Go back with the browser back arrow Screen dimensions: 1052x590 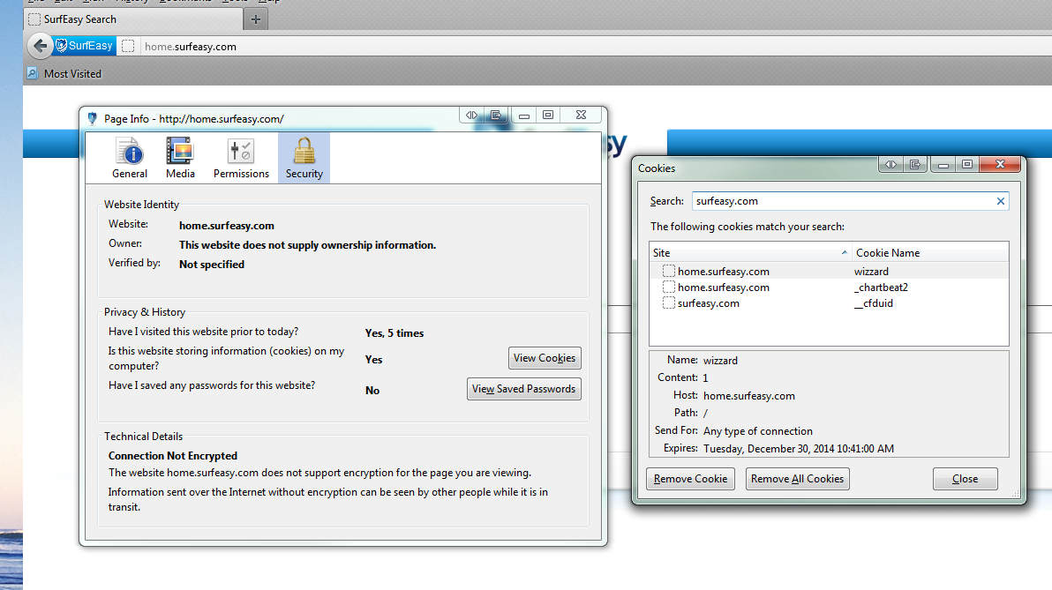[41, 46]
